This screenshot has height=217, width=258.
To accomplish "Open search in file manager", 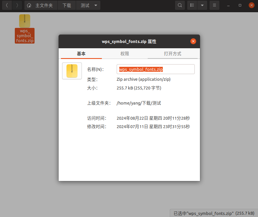I will (x=180, y=5).
